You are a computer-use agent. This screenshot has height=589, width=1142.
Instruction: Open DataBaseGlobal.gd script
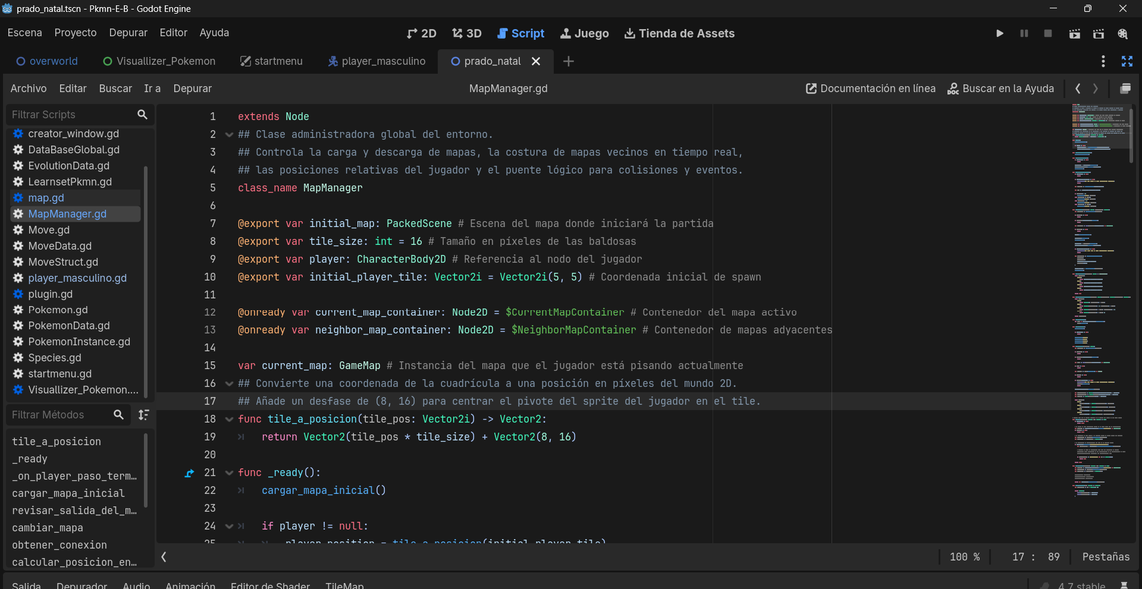tap(74, 150)
